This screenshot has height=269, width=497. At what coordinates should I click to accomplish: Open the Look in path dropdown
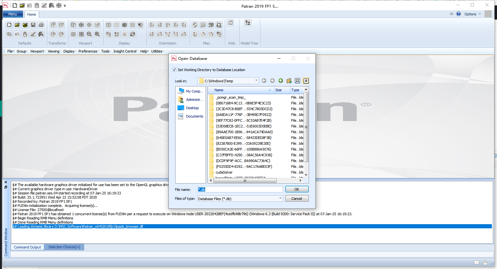(x=256, y=81)
